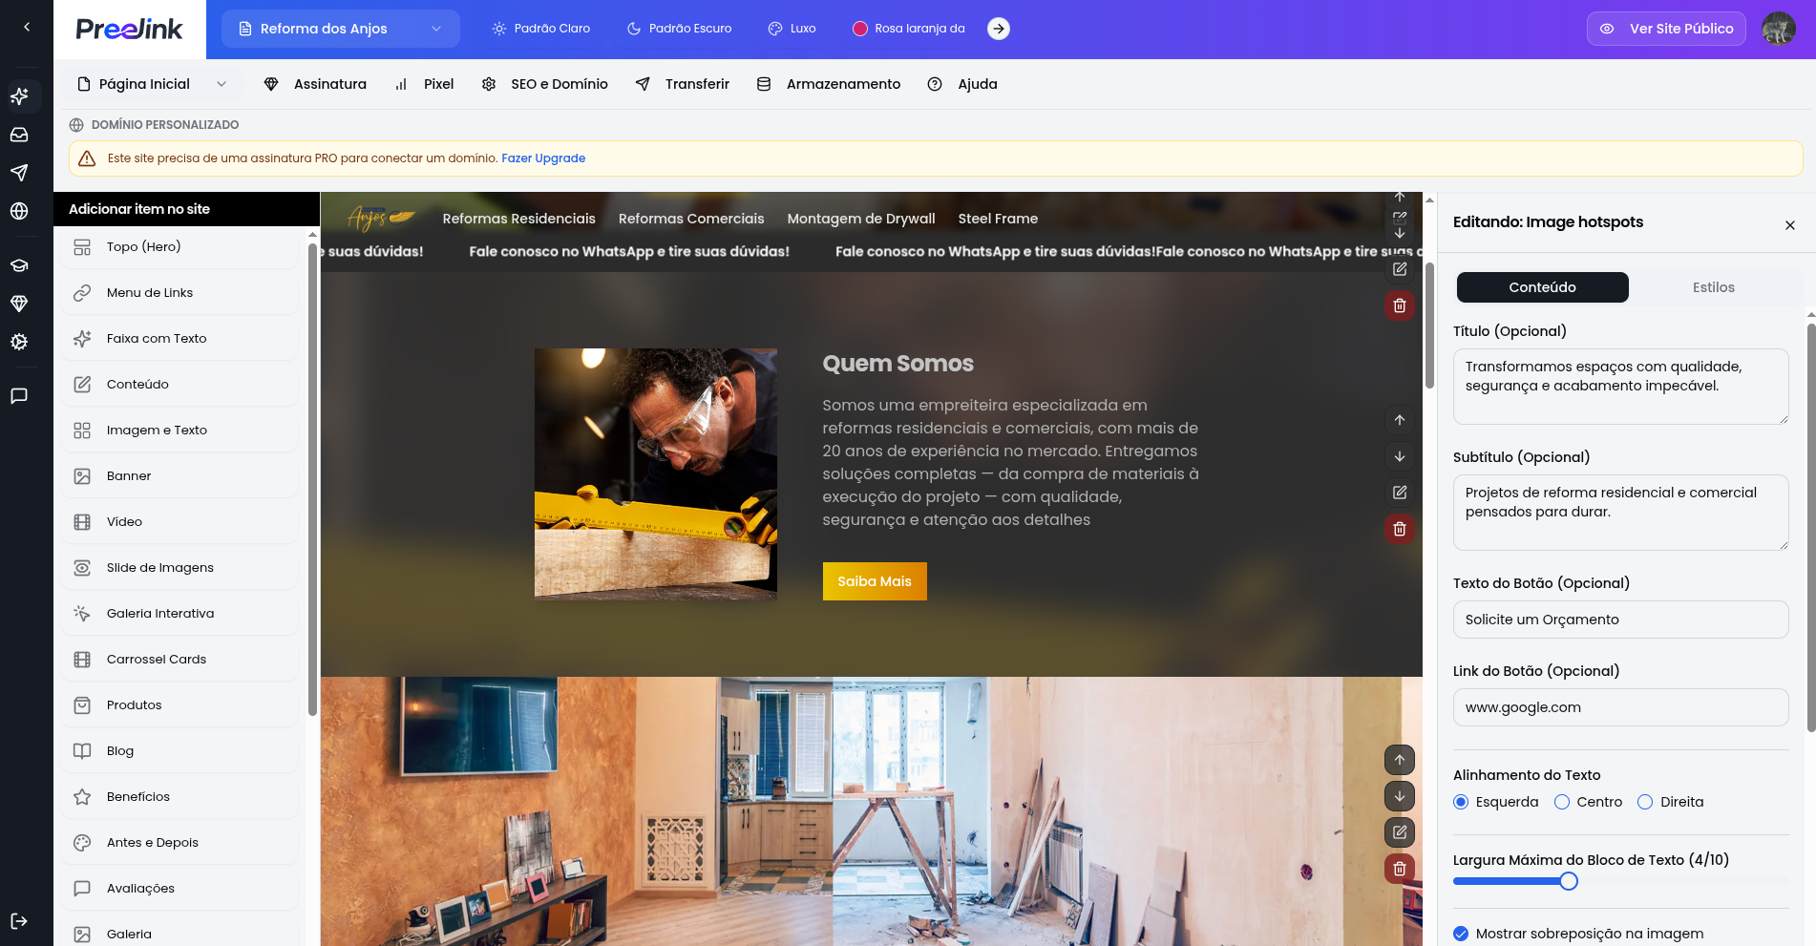The image size is (1816, 946).
Task: Delete the Quem Somos section
Action: [1400, 529]
